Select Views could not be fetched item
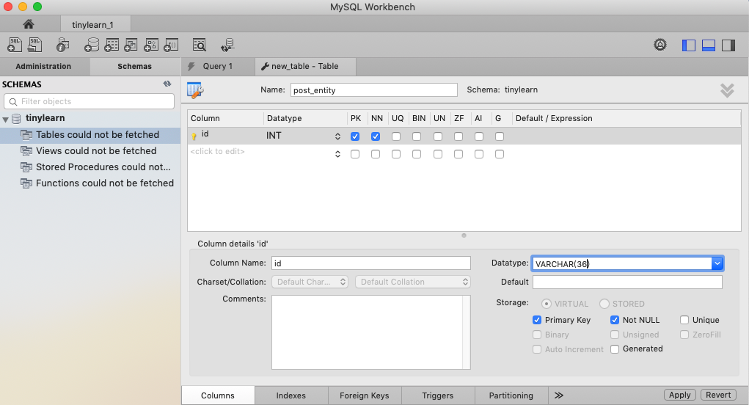Image resolution: width=749 pixels, height=405 pixels. click(90, 151)
